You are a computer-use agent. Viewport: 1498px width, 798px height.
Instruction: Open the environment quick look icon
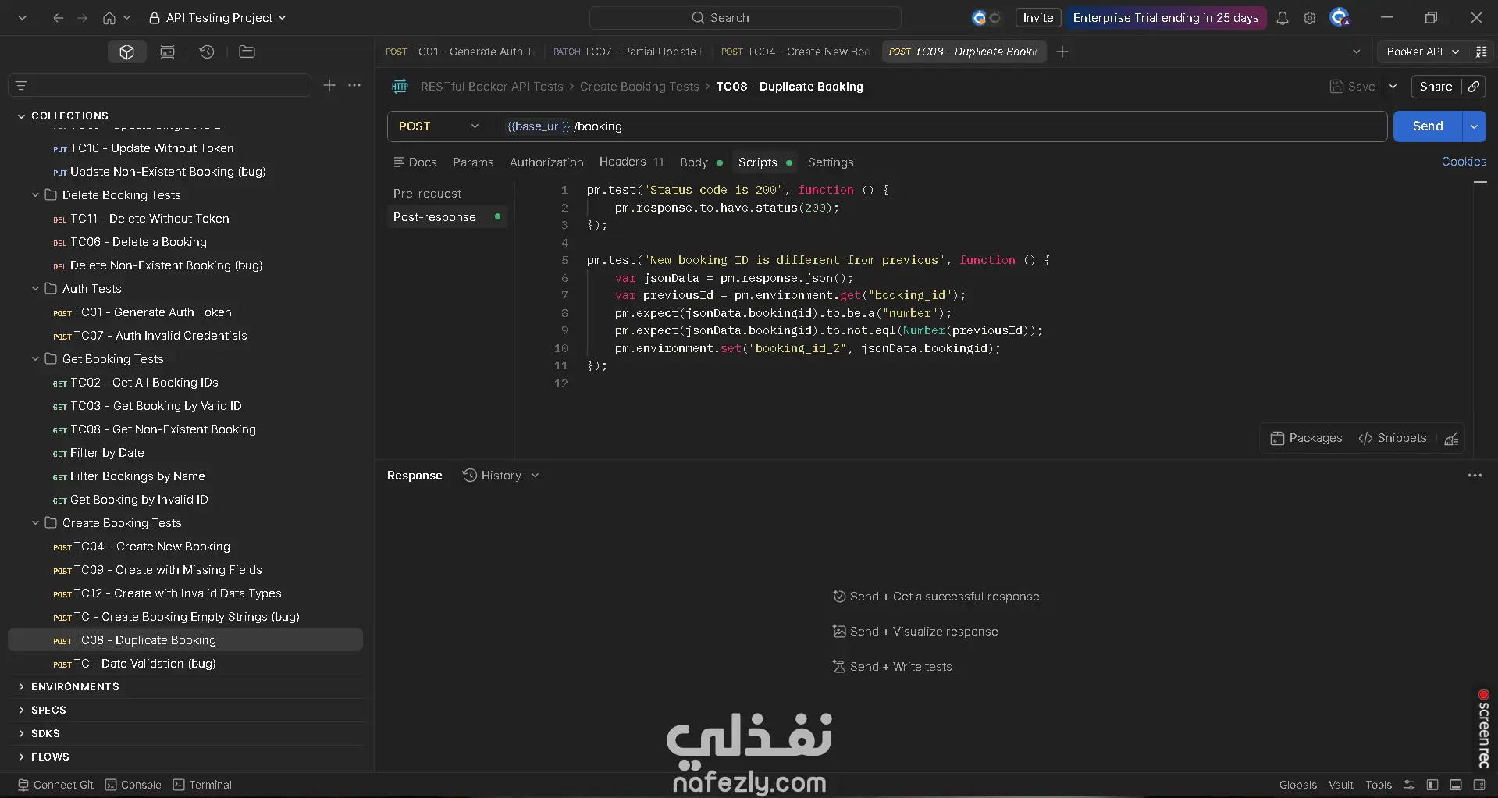tap(1481, 52)
